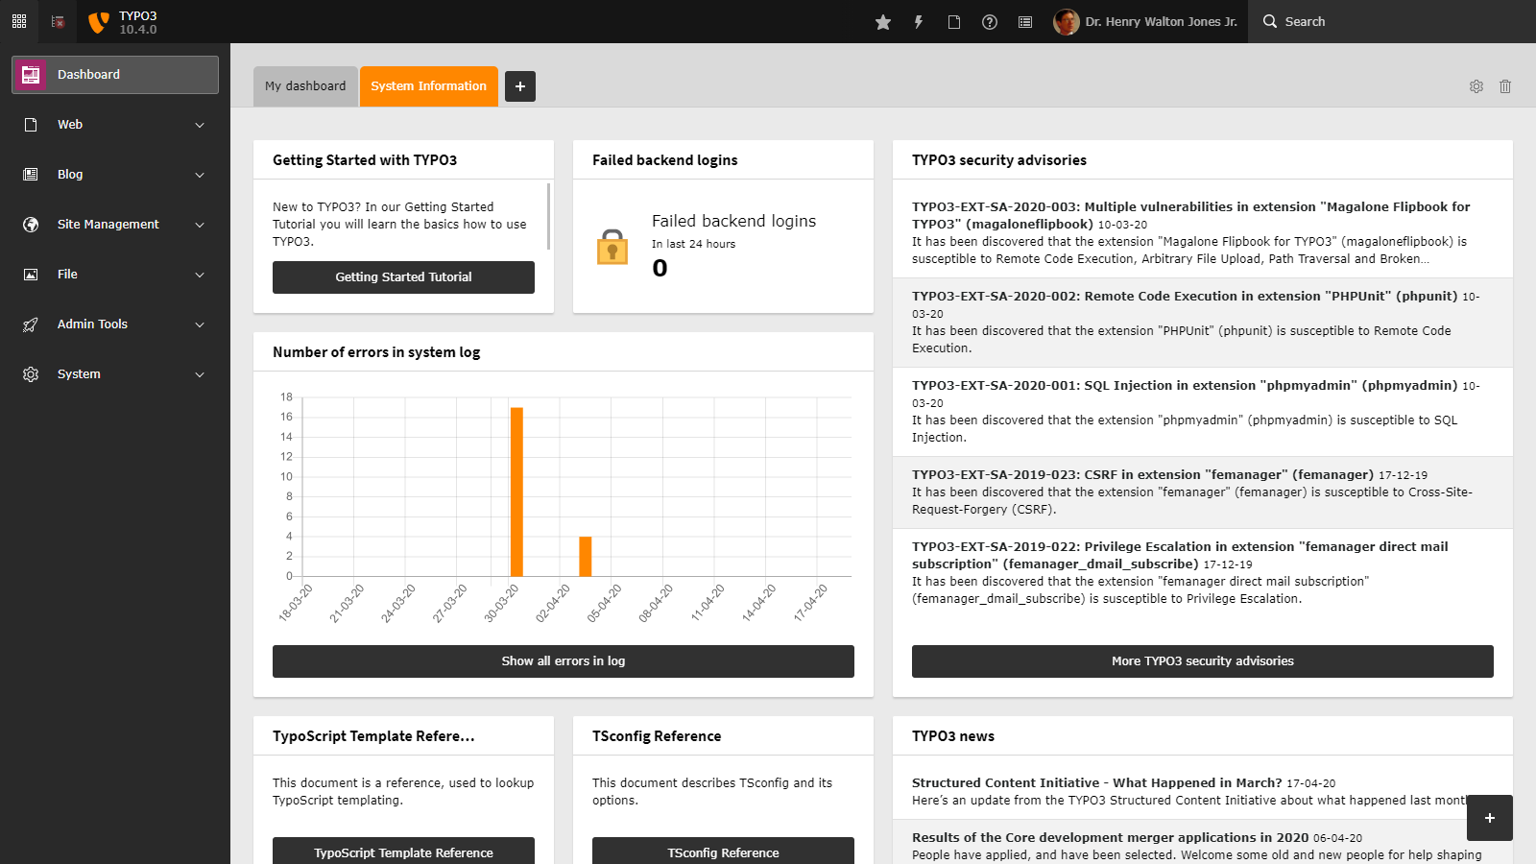This screenshot has height=864, width=1536.
Task: Open dashboard settings with the gear icon
Action: point(1476,86)
